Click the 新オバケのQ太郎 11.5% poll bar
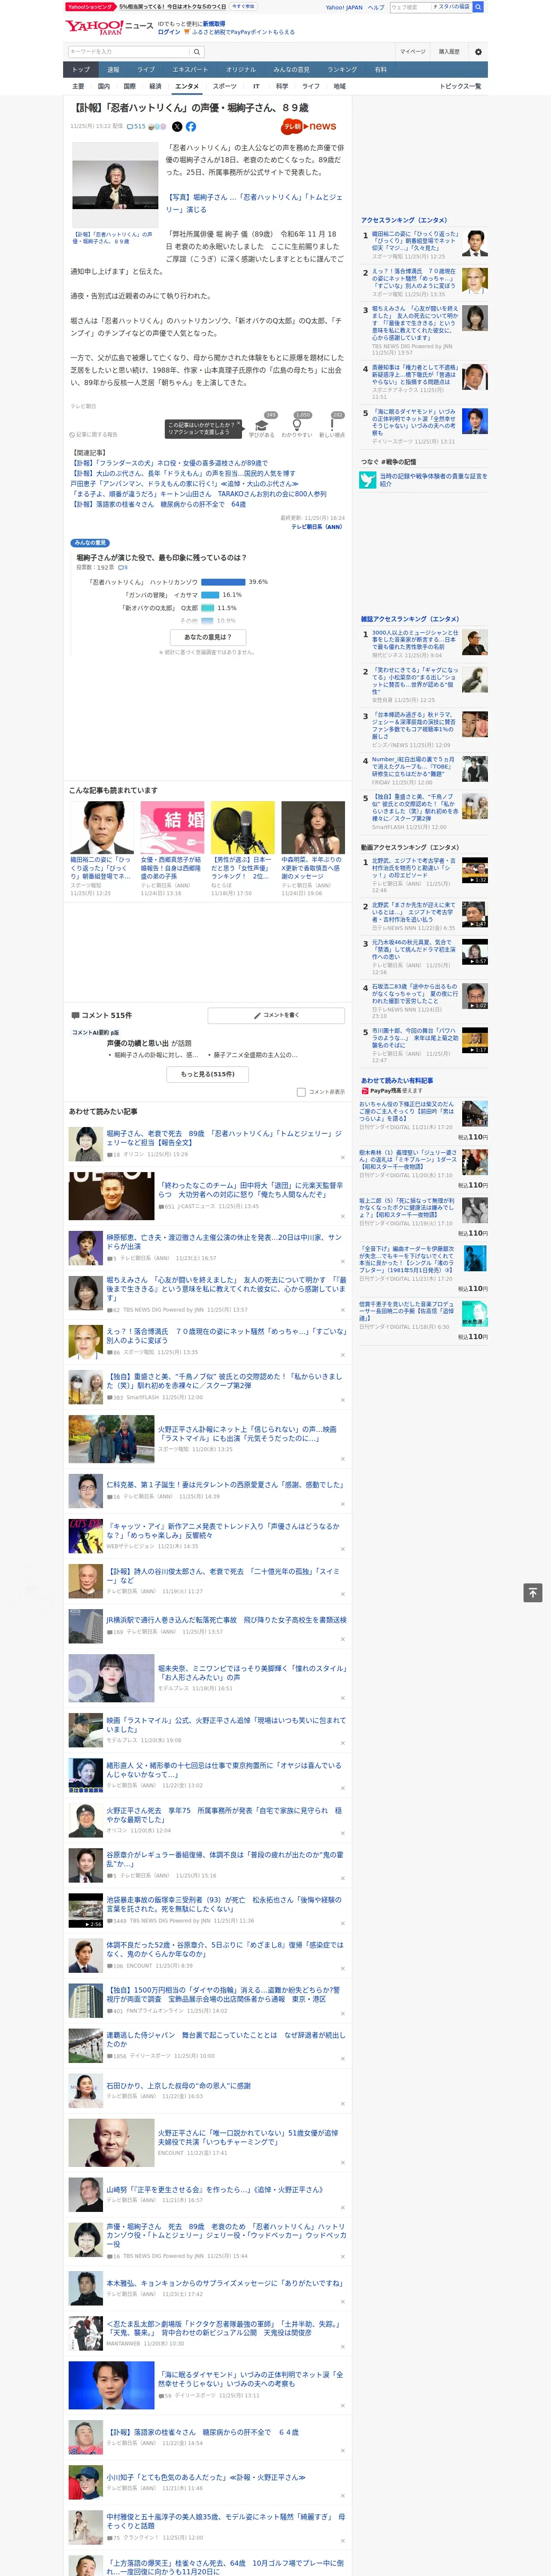551x2576 pixels. [208, 608]
